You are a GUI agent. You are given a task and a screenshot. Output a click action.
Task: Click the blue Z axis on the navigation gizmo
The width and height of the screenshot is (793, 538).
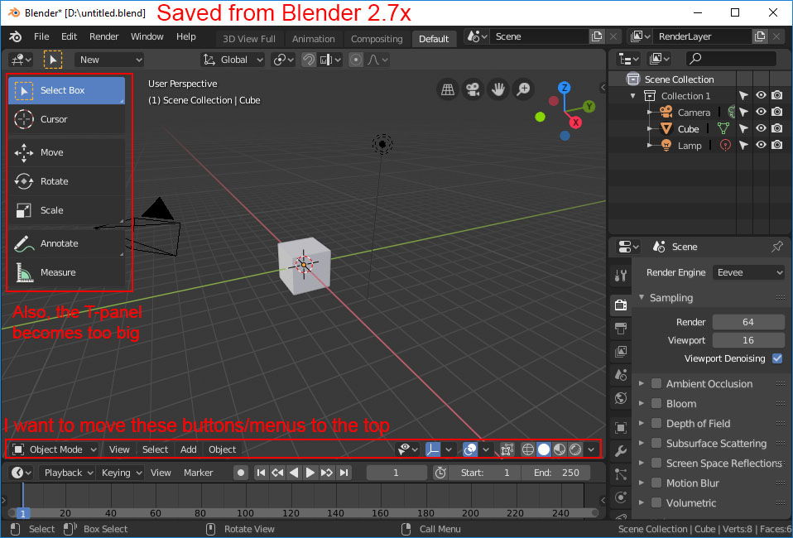point(564,88)
